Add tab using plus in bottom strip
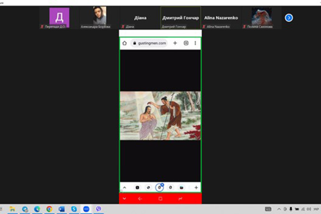The height and width of the screenshot is (214, 321). pos(196,188)
